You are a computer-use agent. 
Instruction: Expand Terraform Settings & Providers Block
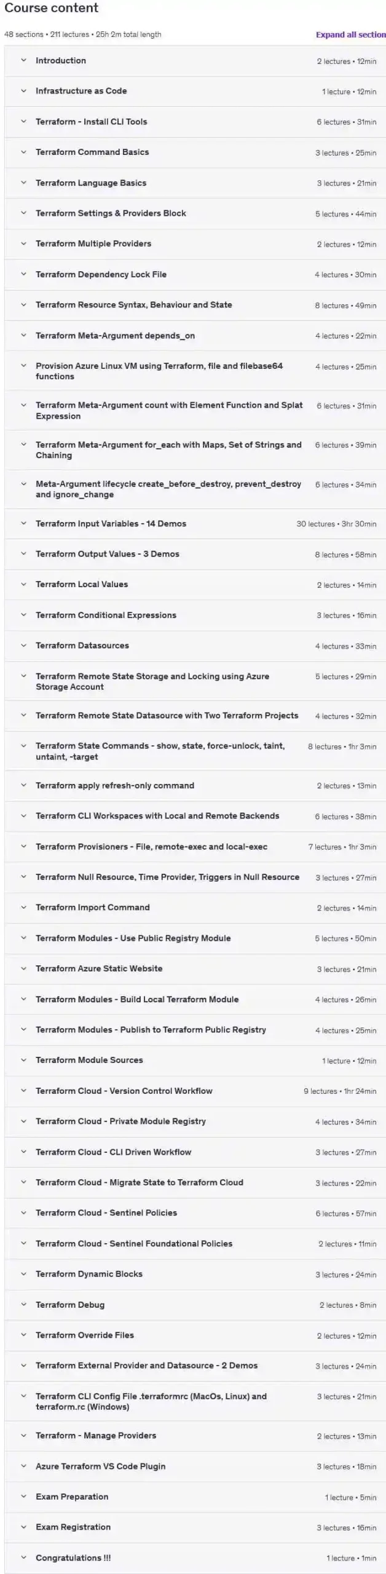coord(111,213)
